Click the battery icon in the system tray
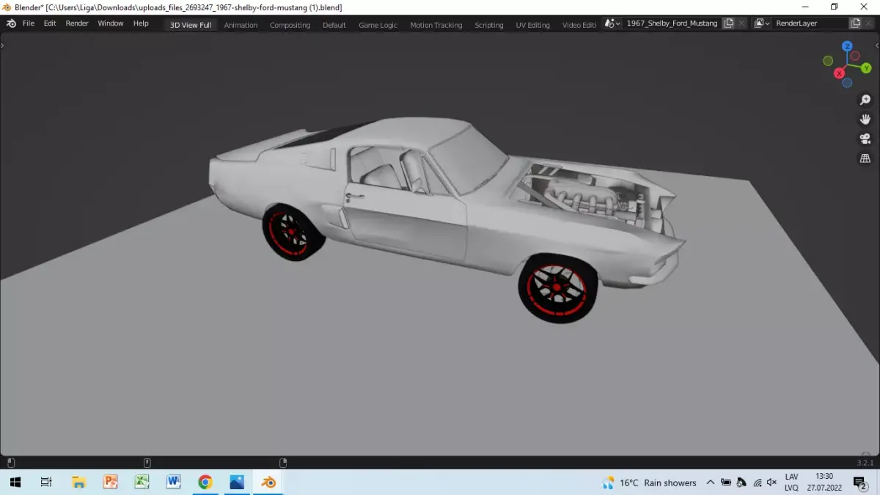 726,483
